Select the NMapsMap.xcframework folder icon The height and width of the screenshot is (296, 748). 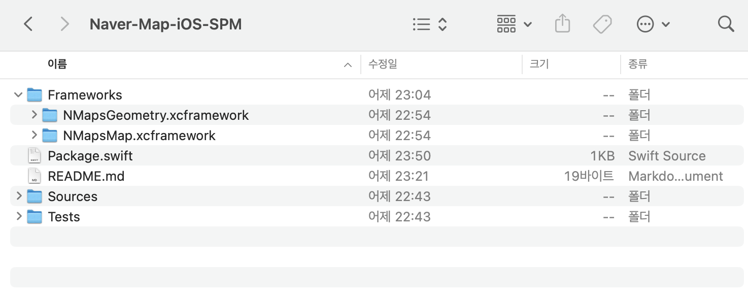pos(50,136)
